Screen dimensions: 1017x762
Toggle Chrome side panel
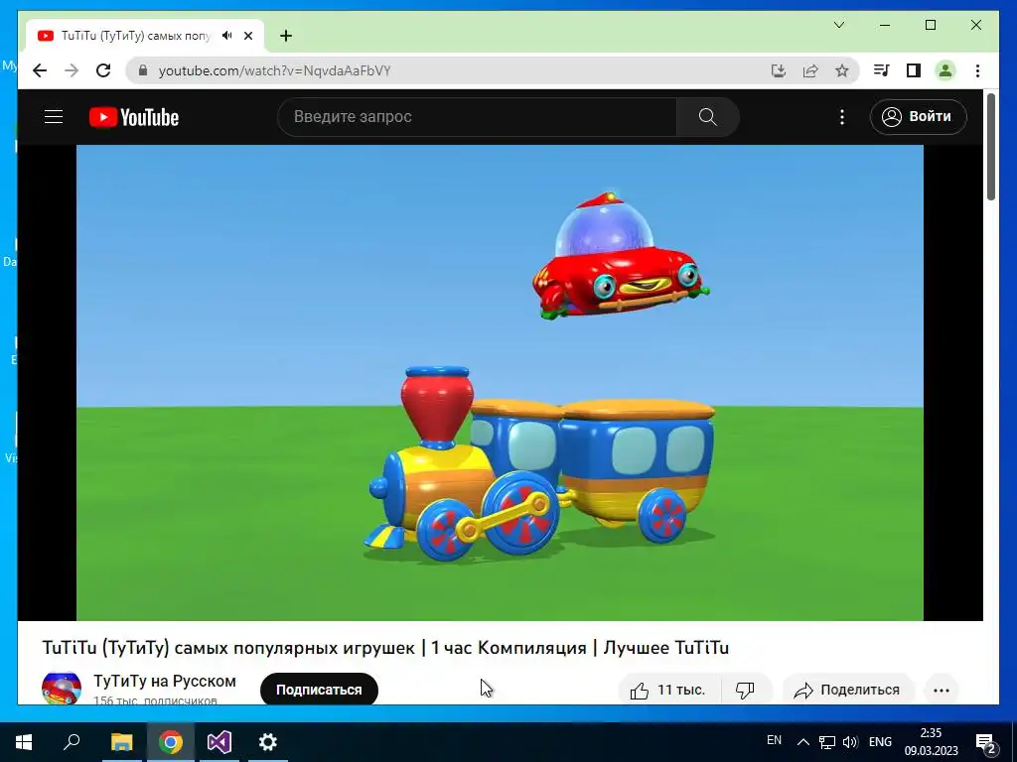[x=914, y=70]
